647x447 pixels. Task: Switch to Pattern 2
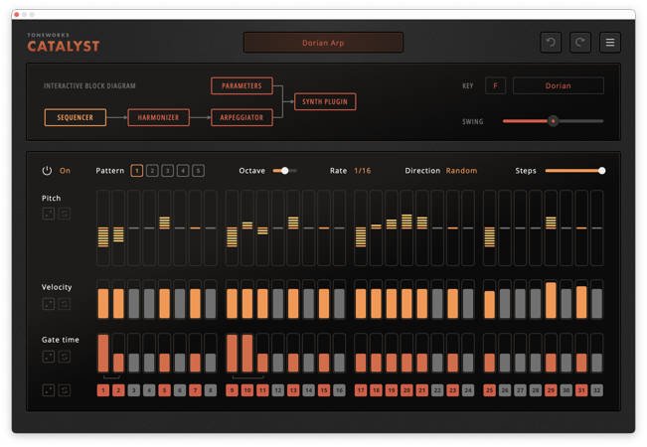click(x=152, y=171)
